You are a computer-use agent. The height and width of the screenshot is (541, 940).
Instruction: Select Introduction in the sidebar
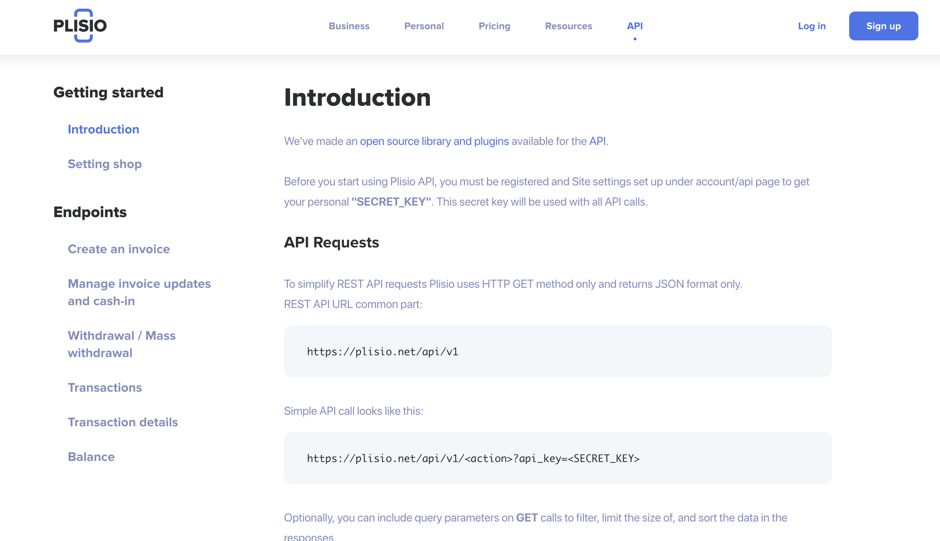pos(103,129)
